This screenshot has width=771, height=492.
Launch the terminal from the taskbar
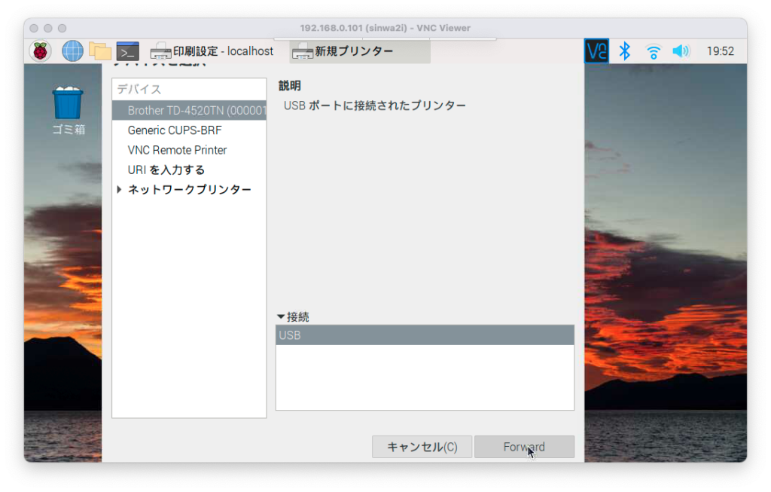128,51
